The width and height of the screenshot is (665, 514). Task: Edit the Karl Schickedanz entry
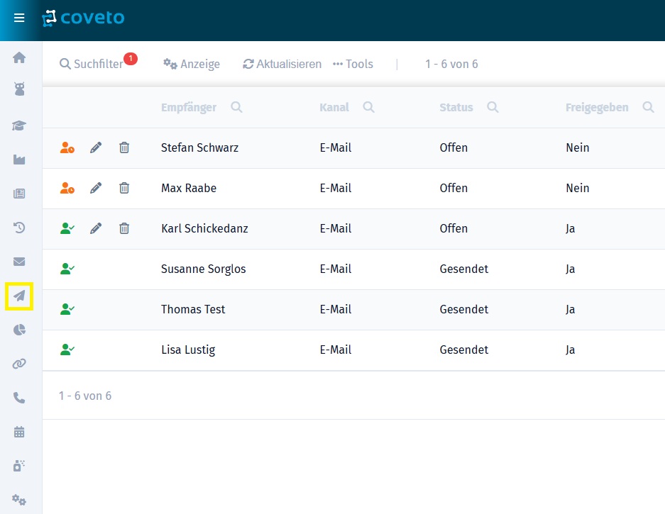click(x=96, y=228)
